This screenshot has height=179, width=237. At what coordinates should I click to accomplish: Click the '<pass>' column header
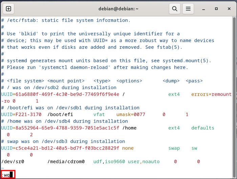[194, 81]
